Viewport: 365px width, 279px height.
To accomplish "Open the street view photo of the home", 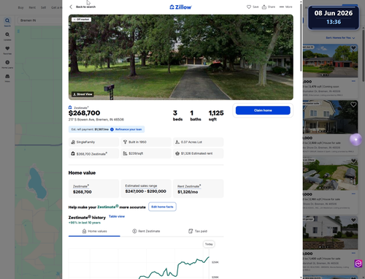I will [x=181, y=57].
